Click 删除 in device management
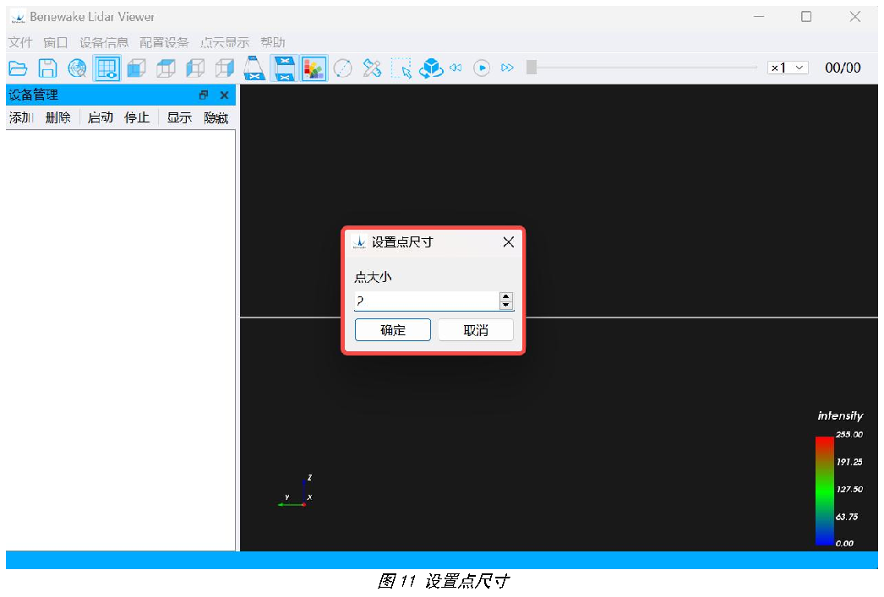The height and width of the screenshot is (597, 884). coord(58,117)
